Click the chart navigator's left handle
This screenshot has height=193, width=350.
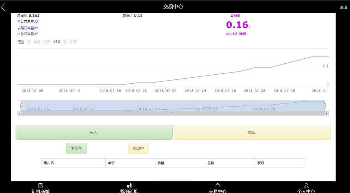pos(22,106)
